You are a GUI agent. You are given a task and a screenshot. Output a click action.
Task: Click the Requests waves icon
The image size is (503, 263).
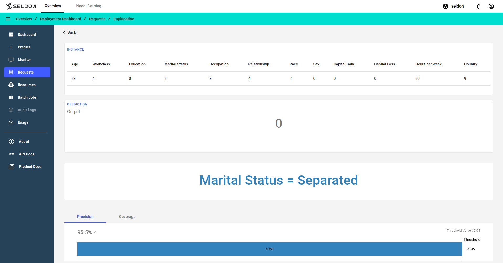point(11,72)
